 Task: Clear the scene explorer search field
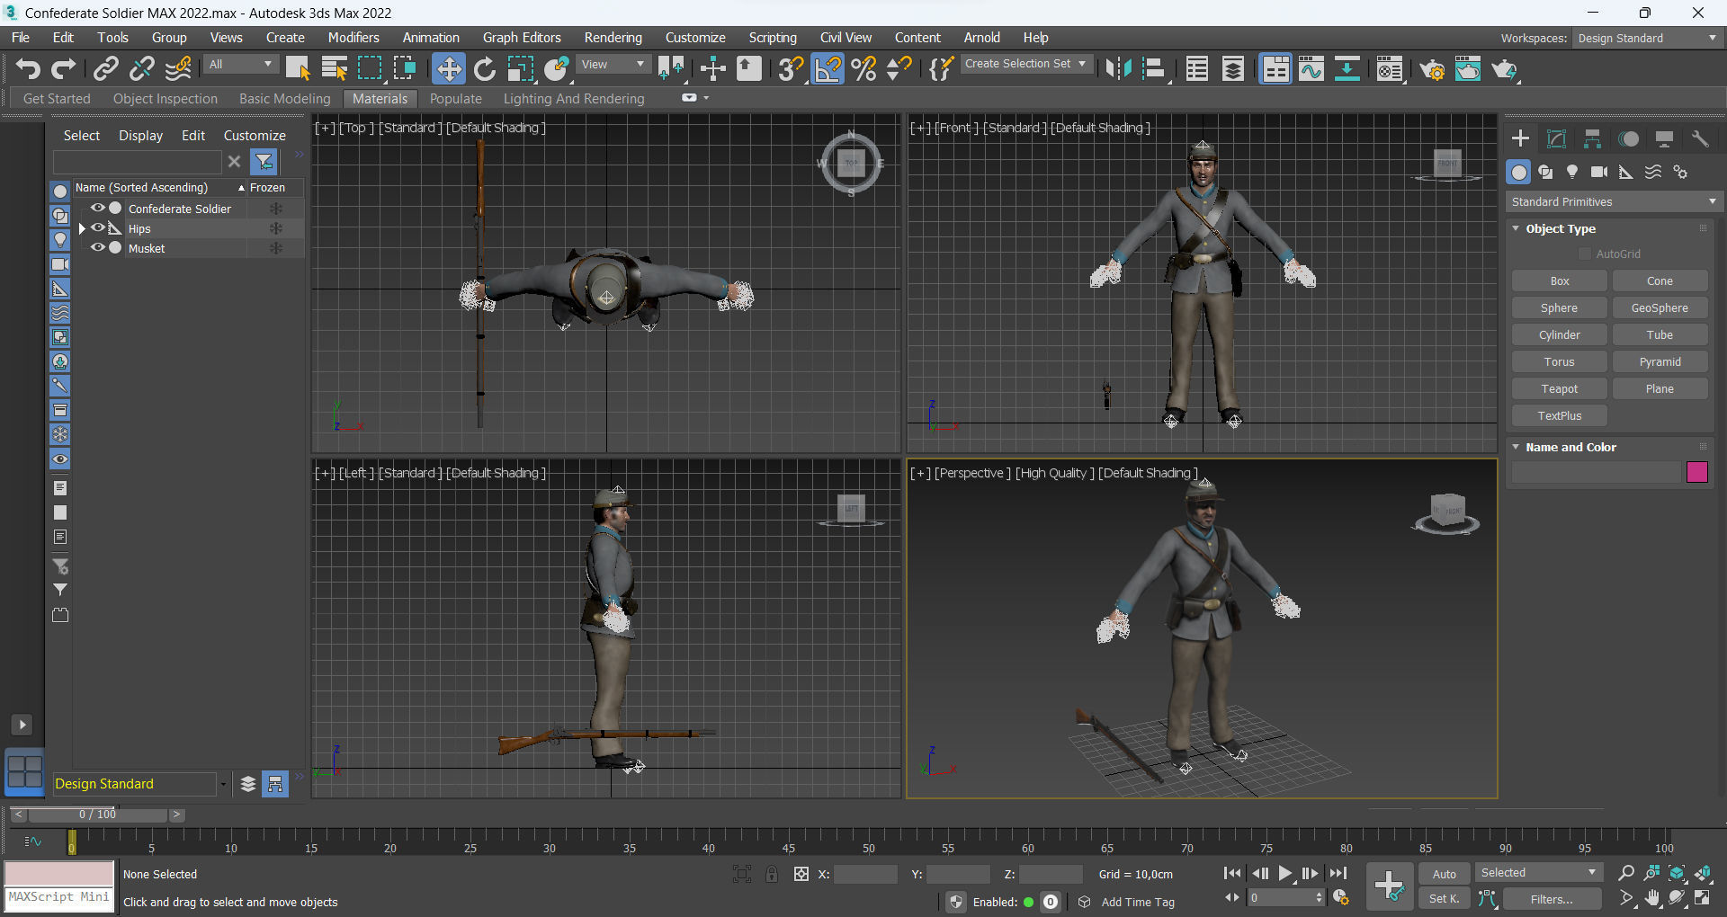(x=234, y=162)
